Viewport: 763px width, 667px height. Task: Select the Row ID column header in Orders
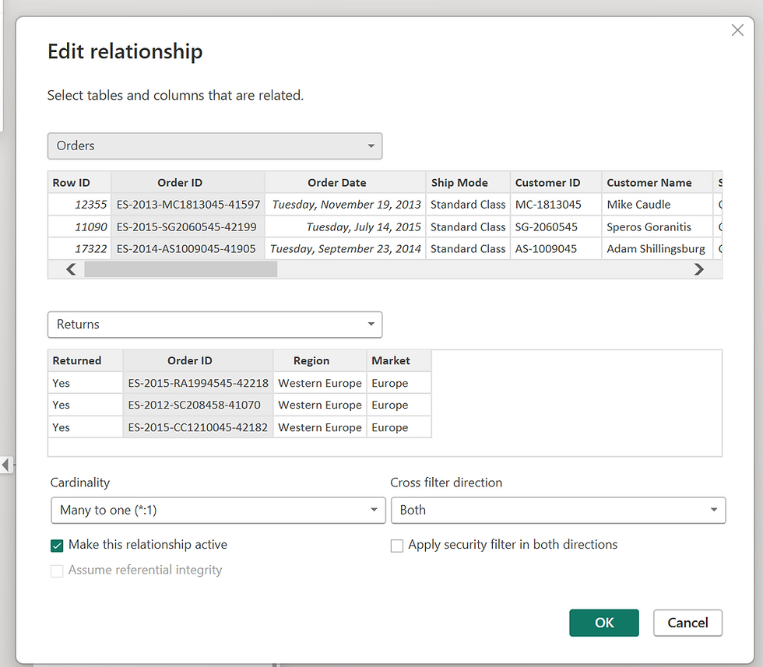point(79,183)
